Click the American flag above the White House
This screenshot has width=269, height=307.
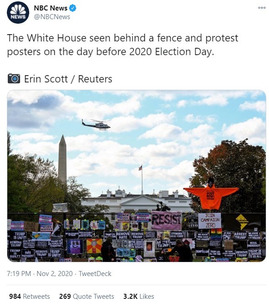click(140, 168)
